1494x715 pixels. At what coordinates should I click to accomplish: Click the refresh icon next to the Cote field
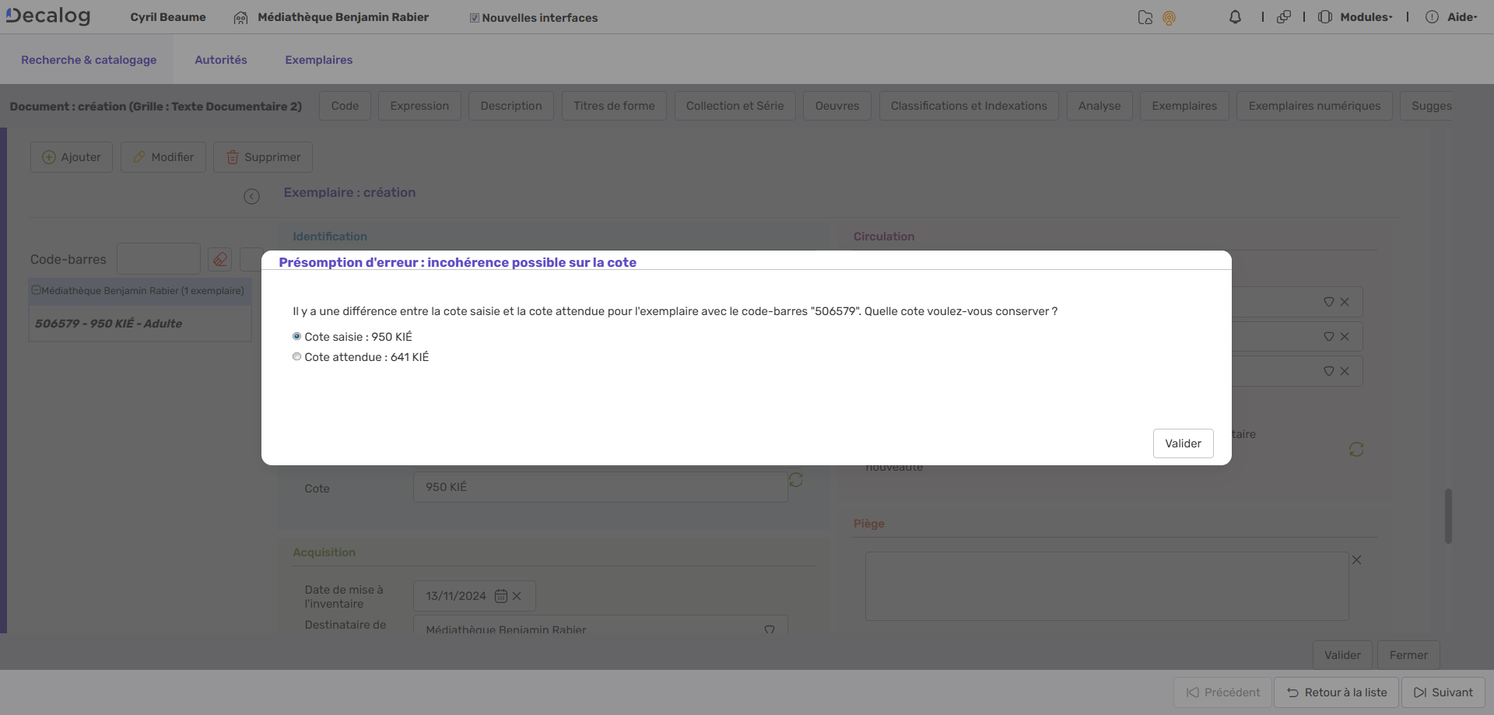795,481
